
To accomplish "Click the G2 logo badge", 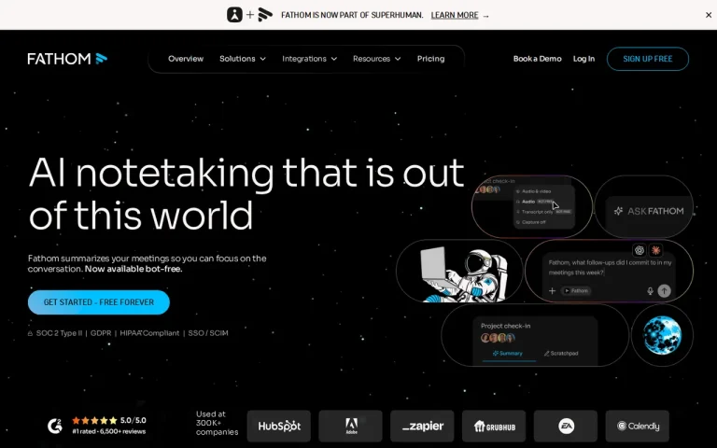I will pos(55,426).
